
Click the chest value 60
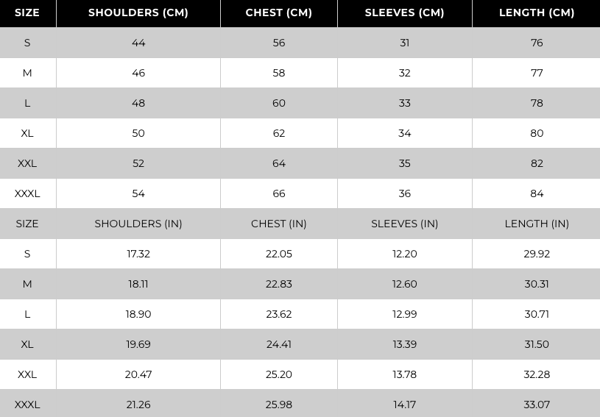(x=278, y=103)
